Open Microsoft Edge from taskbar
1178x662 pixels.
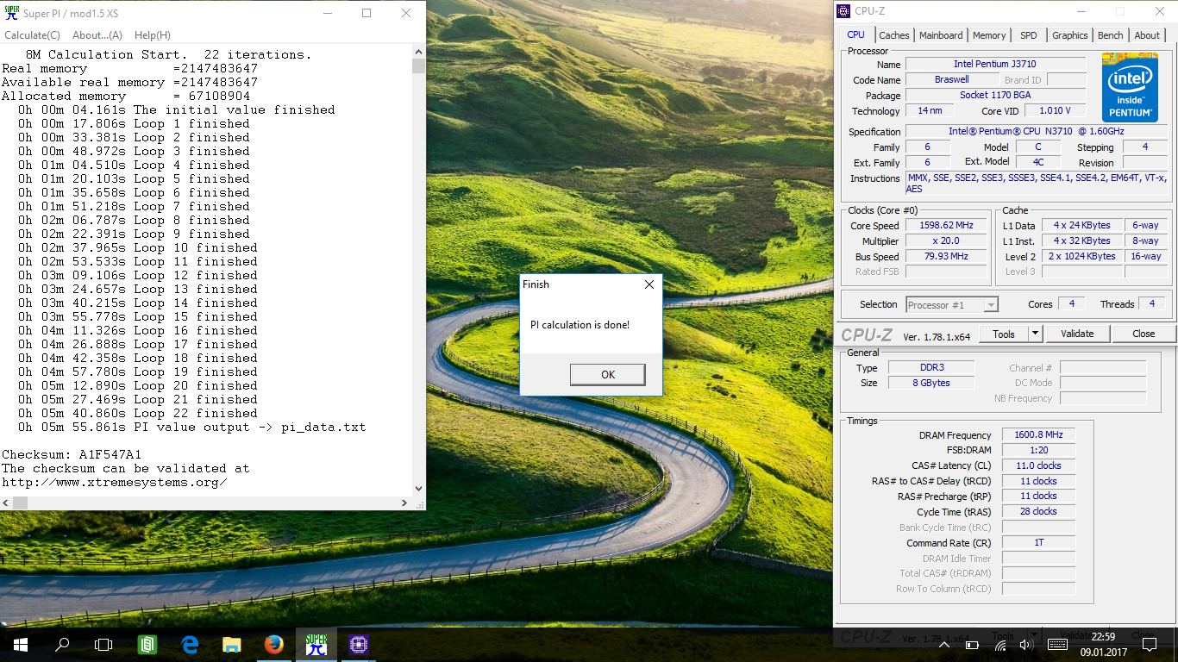(190, 644)
